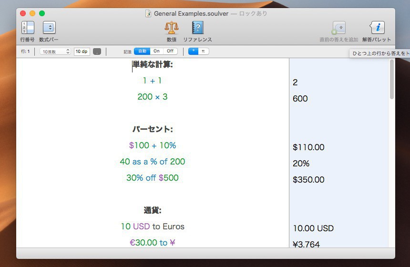Click the line 10 USD to Euros

pos(153,226)
